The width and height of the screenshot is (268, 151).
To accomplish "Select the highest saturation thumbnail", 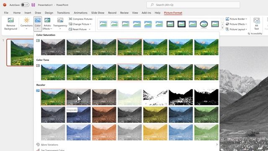I will click(206, 47).
